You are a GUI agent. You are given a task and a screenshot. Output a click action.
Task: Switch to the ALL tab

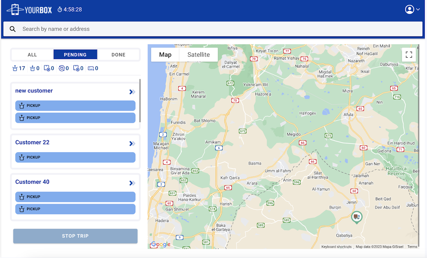coord(32,55)
